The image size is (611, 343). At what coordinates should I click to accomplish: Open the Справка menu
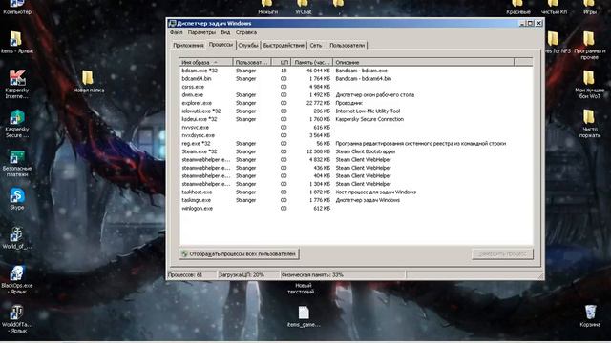click(246, 32)
